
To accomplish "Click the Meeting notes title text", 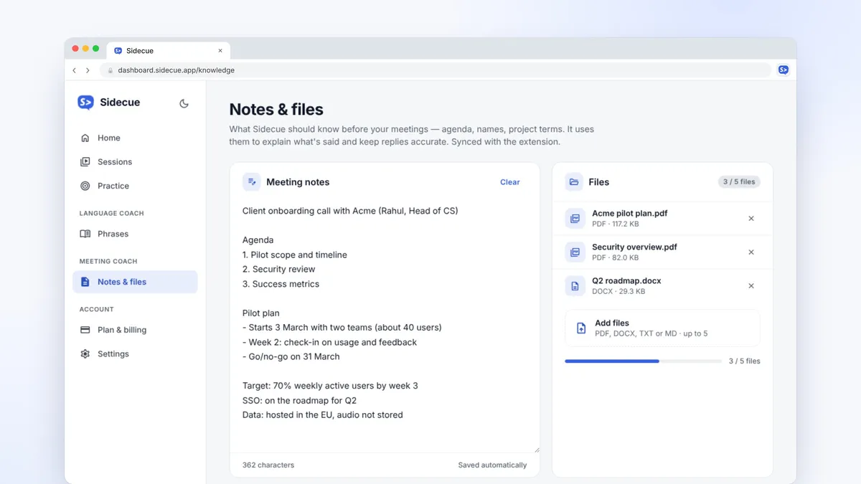I will tap(298, 182).
